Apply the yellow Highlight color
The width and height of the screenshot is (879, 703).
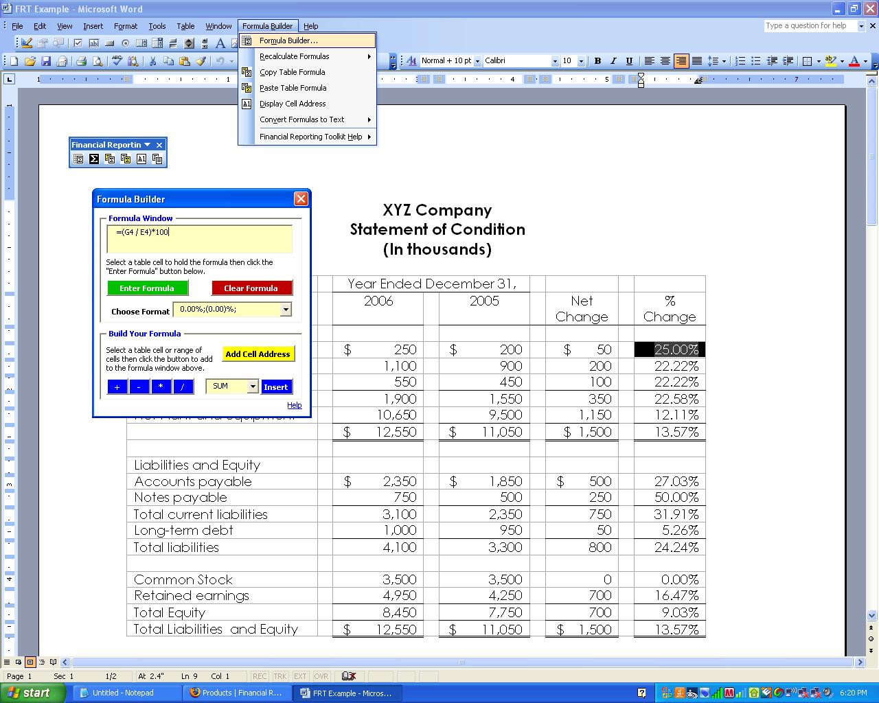tap(830, 61)
